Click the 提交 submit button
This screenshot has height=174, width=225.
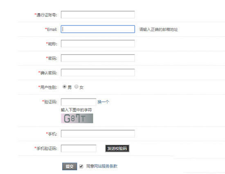pyautogui.click(x=70, y=167)
